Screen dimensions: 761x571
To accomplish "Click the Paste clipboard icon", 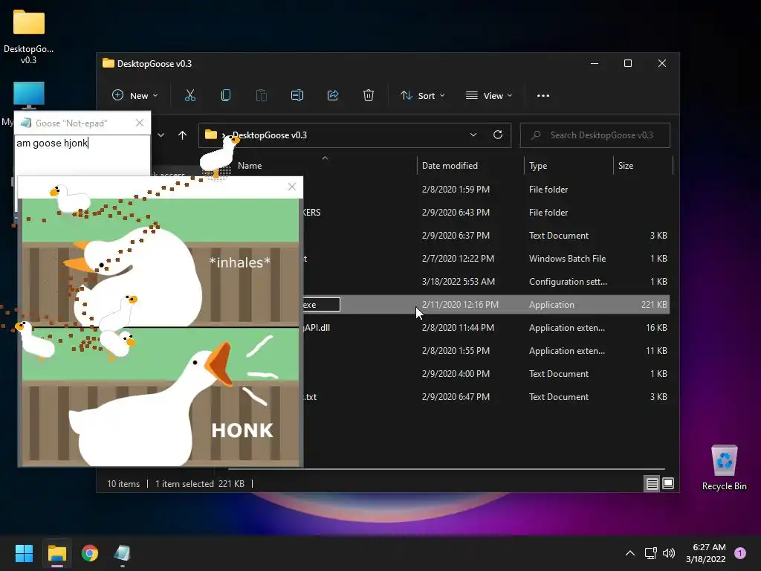I will pyautogui.click(x=261, y=96).
